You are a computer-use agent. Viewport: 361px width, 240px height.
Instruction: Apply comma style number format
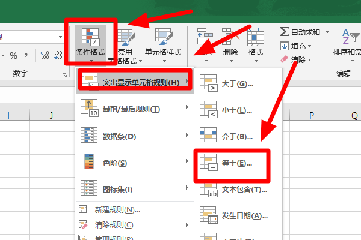[x=26, y=55]
